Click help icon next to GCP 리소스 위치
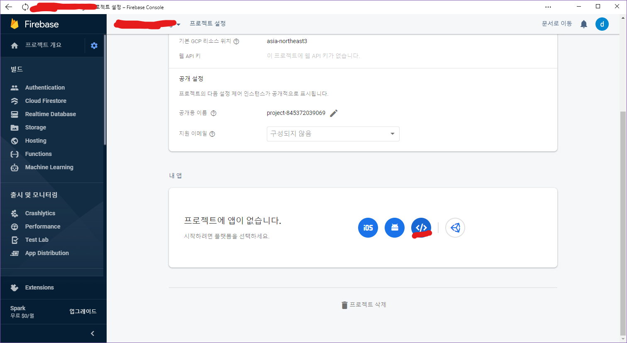This screenshot has height=343, width=627. click(237, 41)
